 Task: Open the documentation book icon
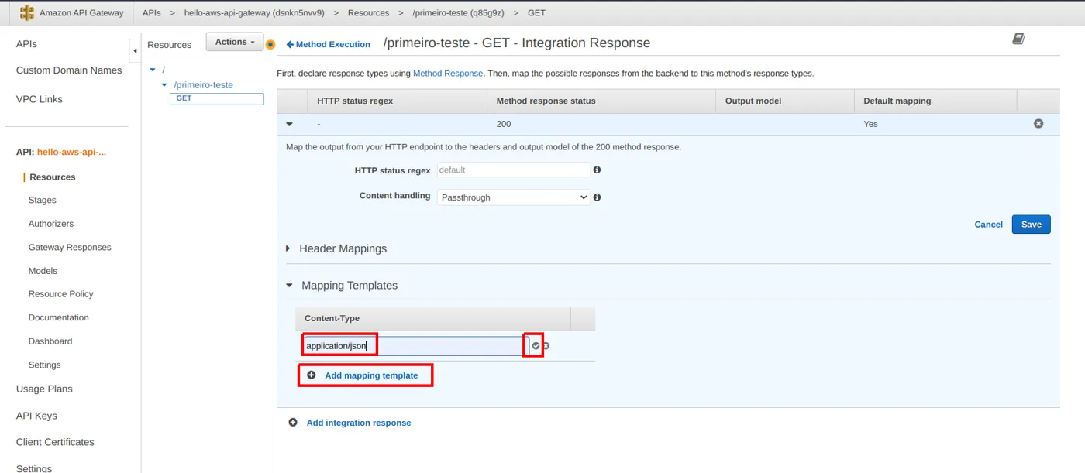[x=1018, y=39]
